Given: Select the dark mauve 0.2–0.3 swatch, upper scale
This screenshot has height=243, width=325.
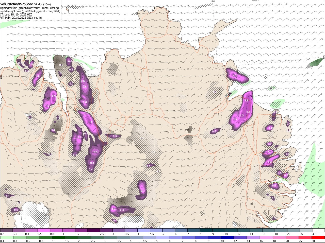Looking at the screenshot, I should (x=6, y=230).
